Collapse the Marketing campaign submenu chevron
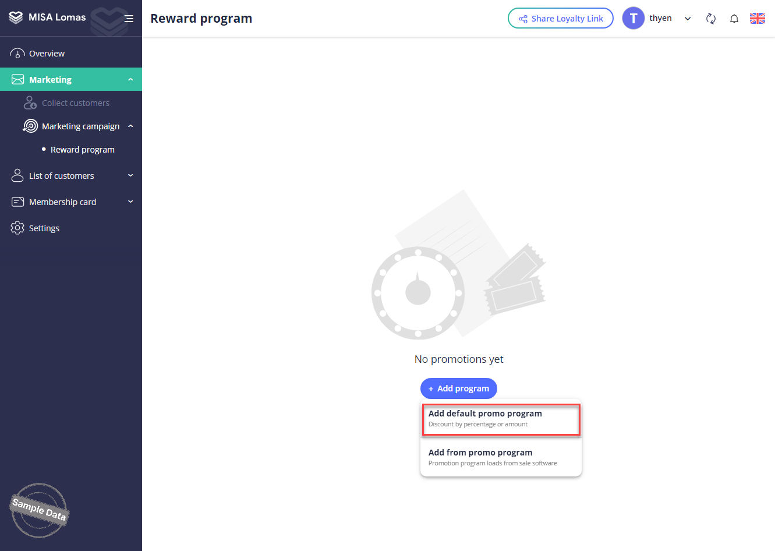This screenshot has height=551, width=775. pyautogui.click(x=130, y=126)
